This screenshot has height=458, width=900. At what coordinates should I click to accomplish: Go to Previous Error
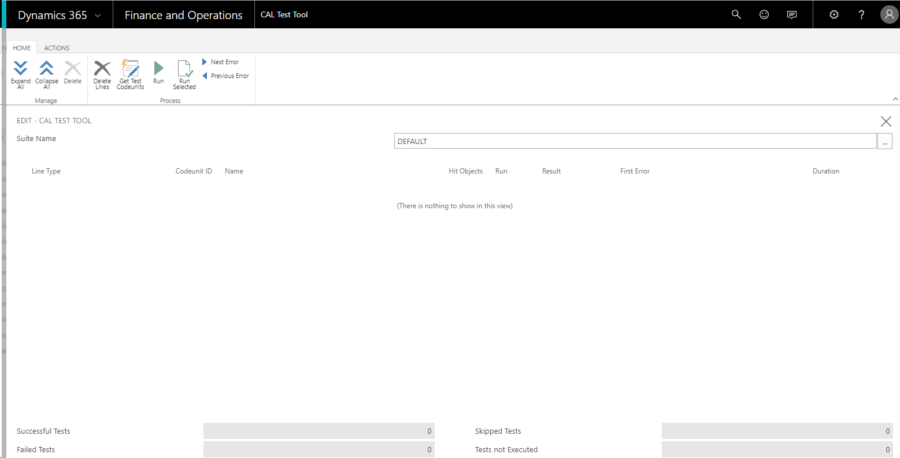point(226,76)
